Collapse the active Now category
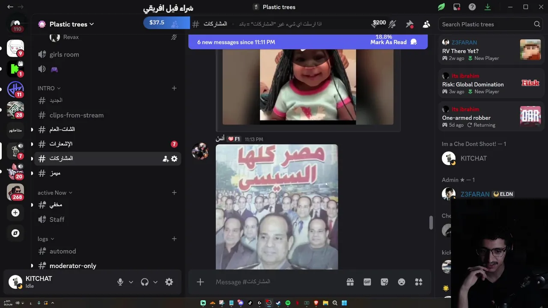 click(x=55, y=192)
